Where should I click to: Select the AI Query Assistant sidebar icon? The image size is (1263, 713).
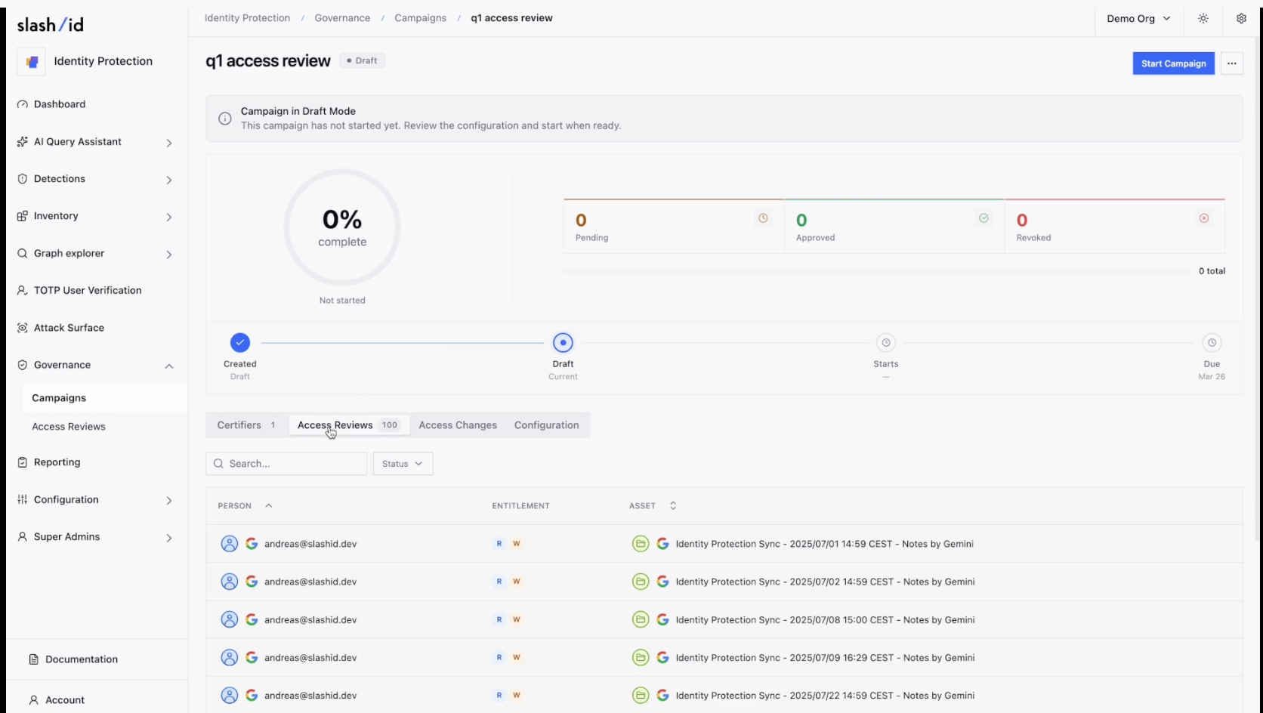pos(21,141)
